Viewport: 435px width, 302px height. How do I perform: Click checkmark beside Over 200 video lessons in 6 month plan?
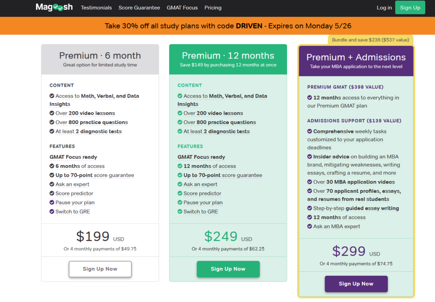click(x=52, y=113)
